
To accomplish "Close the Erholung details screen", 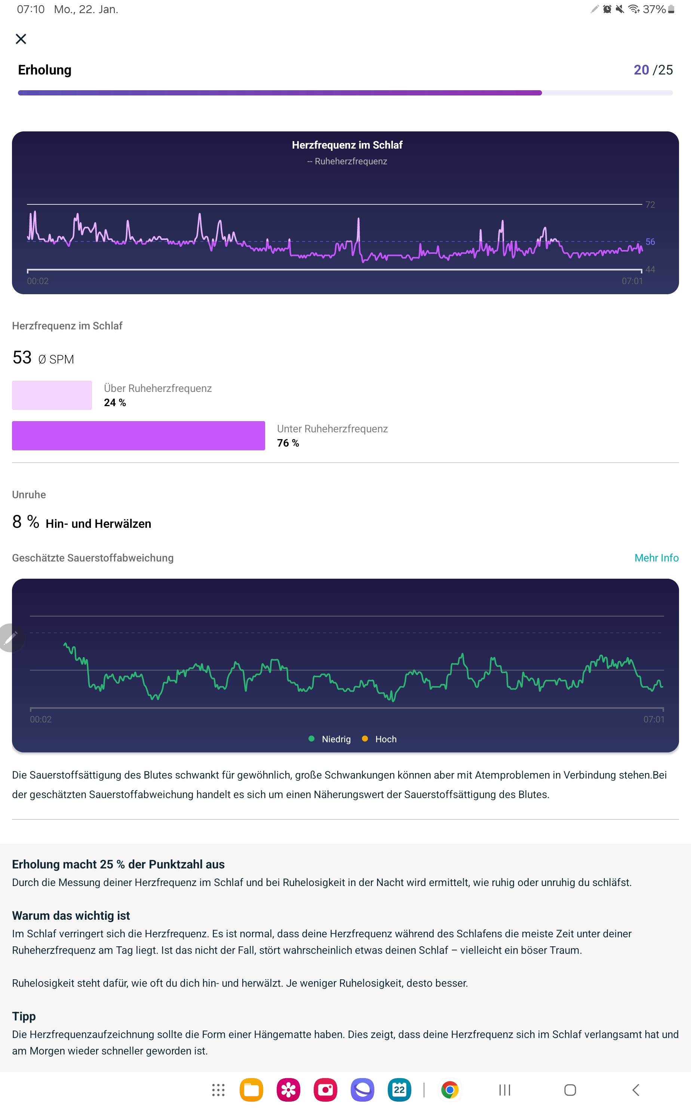I will tap(21, 39).
